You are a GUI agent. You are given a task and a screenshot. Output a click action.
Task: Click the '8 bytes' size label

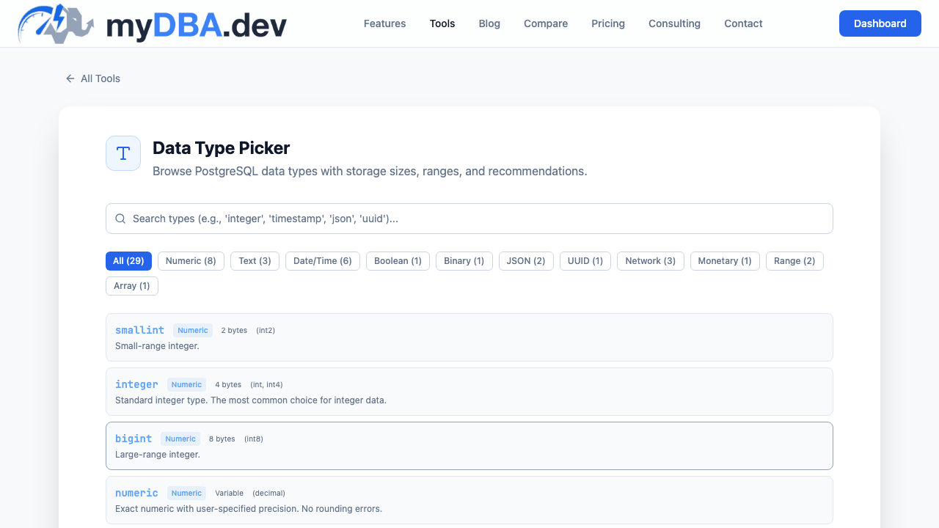coord(222,439)
